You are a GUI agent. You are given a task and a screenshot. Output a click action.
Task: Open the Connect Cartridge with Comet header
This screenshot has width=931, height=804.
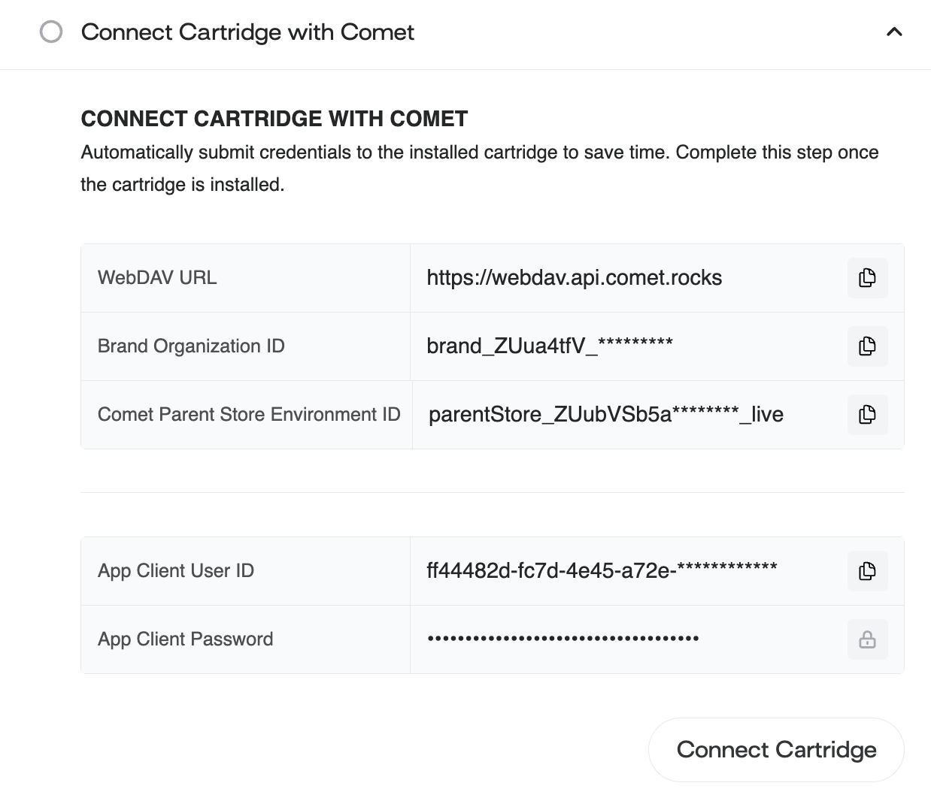click(x=248, y=33)
